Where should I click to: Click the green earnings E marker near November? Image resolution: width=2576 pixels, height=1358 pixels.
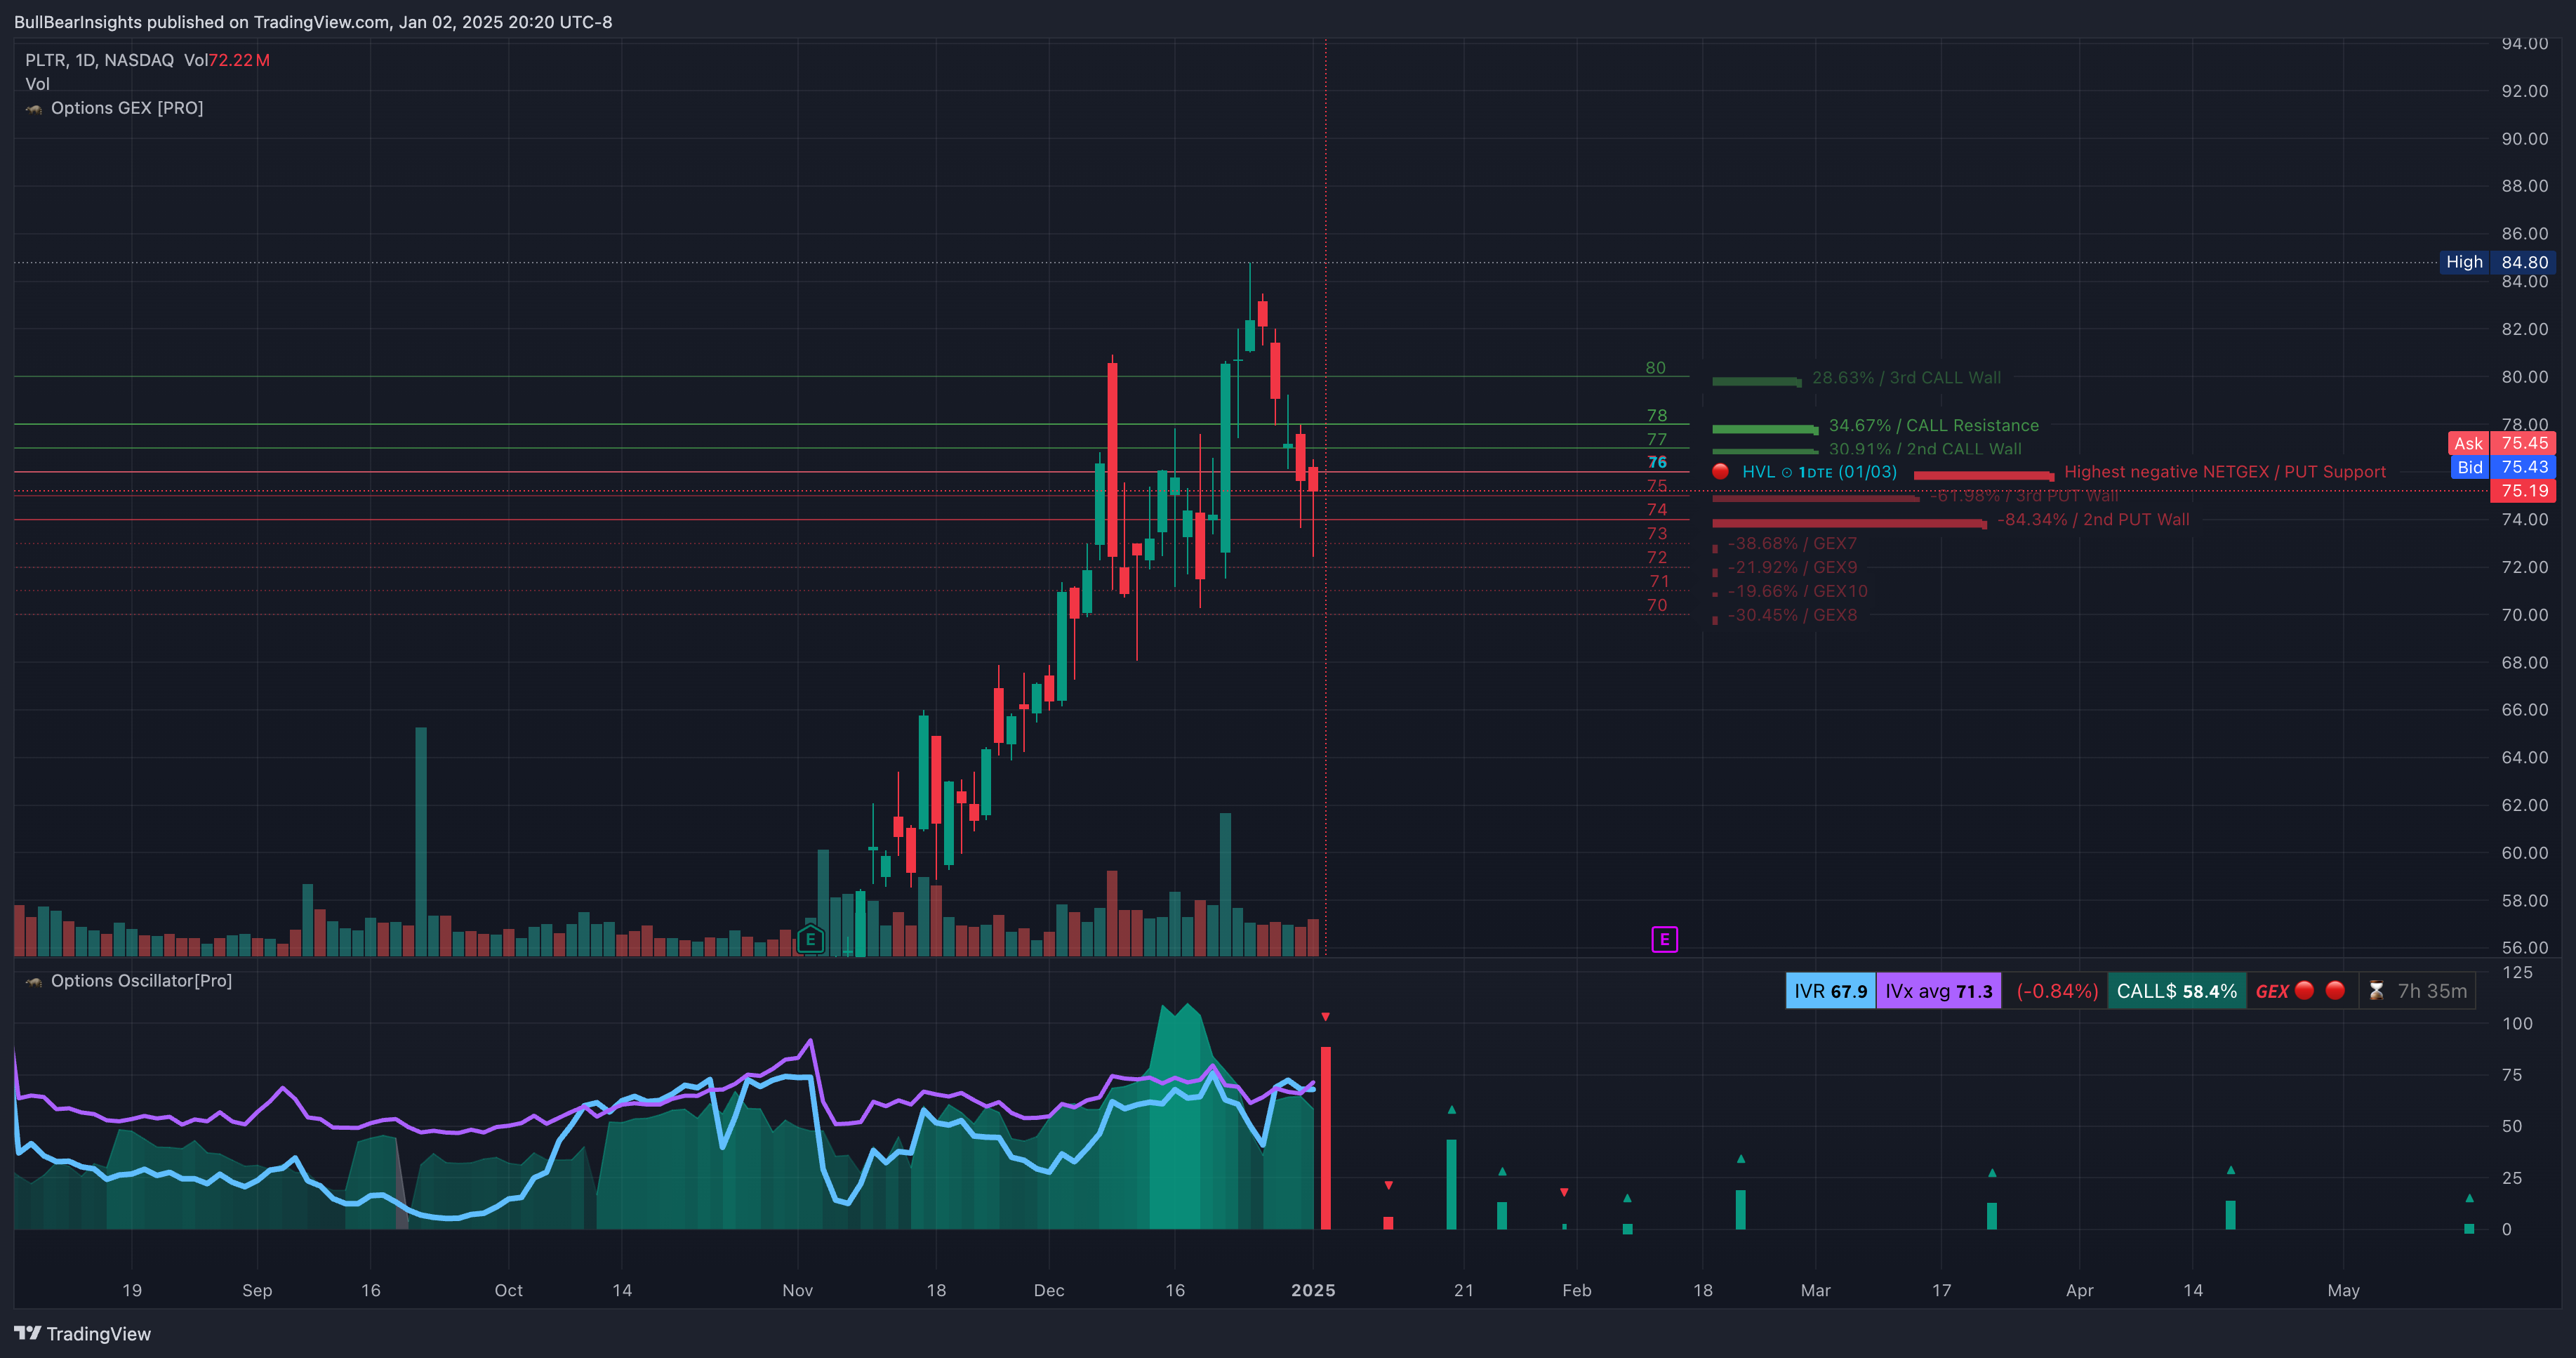811,939
